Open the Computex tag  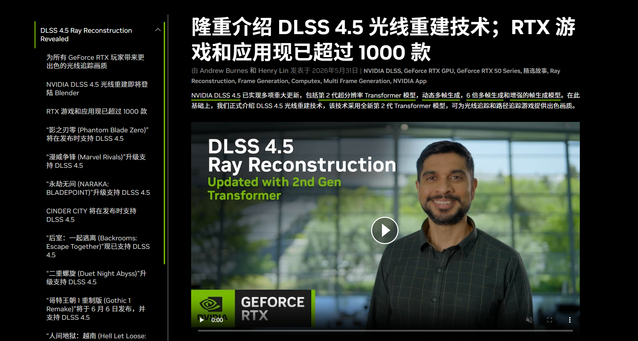coord(306,81)
